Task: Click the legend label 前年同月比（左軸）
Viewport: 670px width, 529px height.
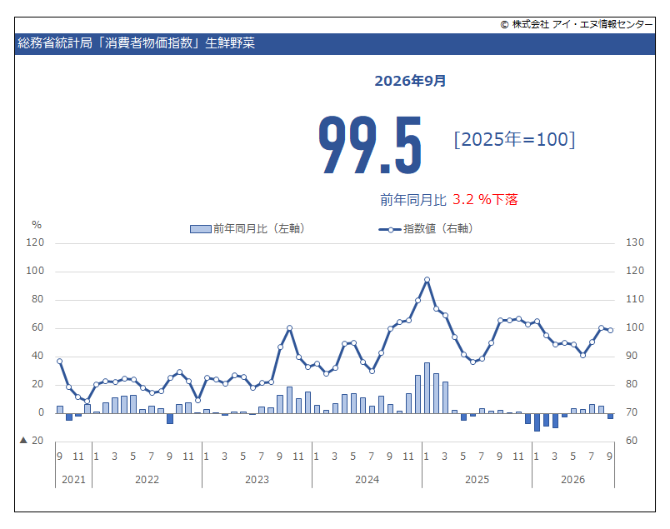Action: click(x=259, y=229)
